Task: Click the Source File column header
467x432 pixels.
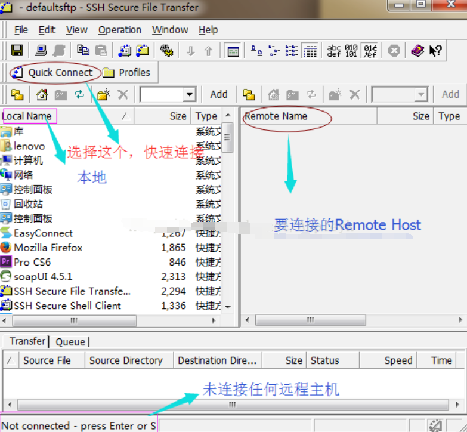Action: point(52,360)
